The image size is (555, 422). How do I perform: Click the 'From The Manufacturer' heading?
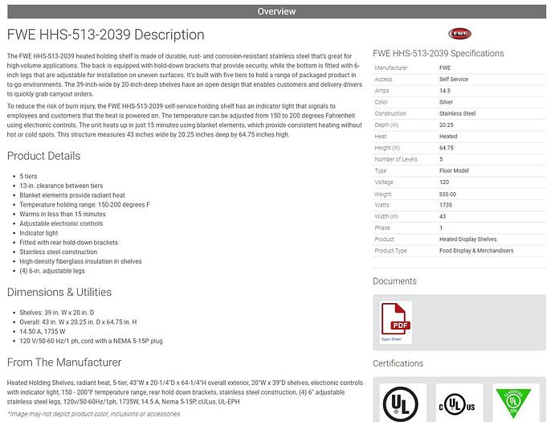pyautogui.click(x=64, y=362)
